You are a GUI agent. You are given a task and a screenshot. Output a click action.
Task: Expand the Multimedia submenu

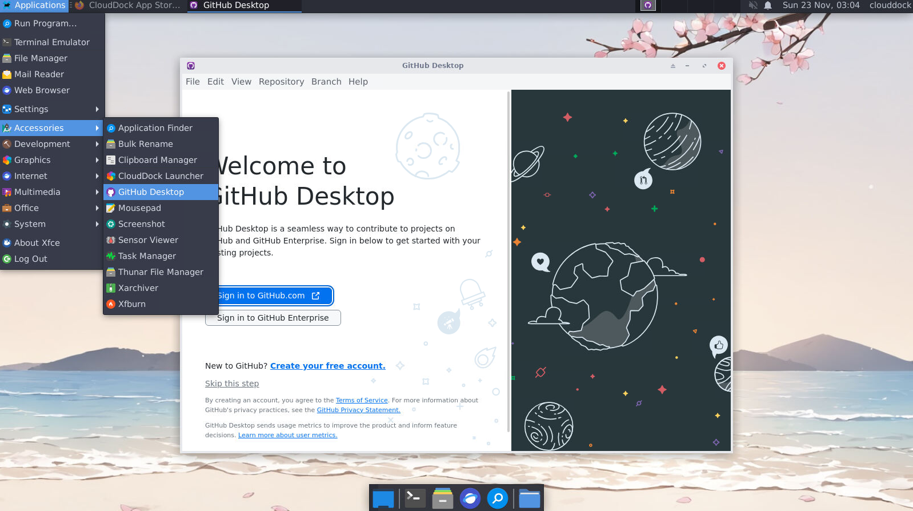(51, 192)
